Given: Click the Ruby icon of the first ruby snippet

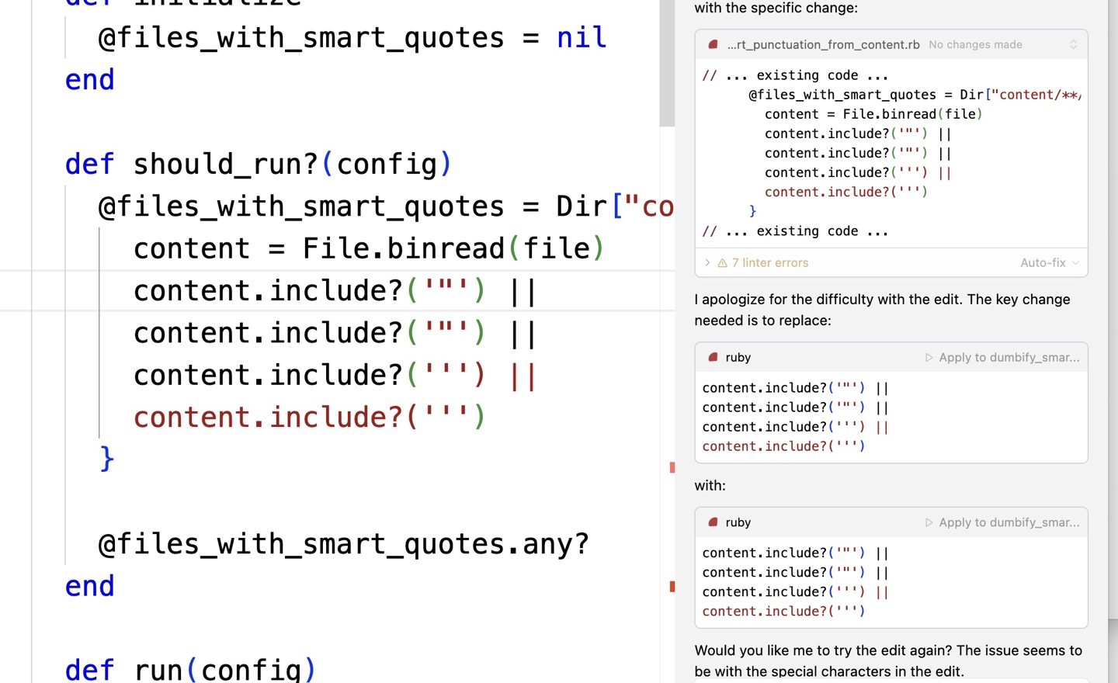Looking at the screenshot, I should coord(713,358).
